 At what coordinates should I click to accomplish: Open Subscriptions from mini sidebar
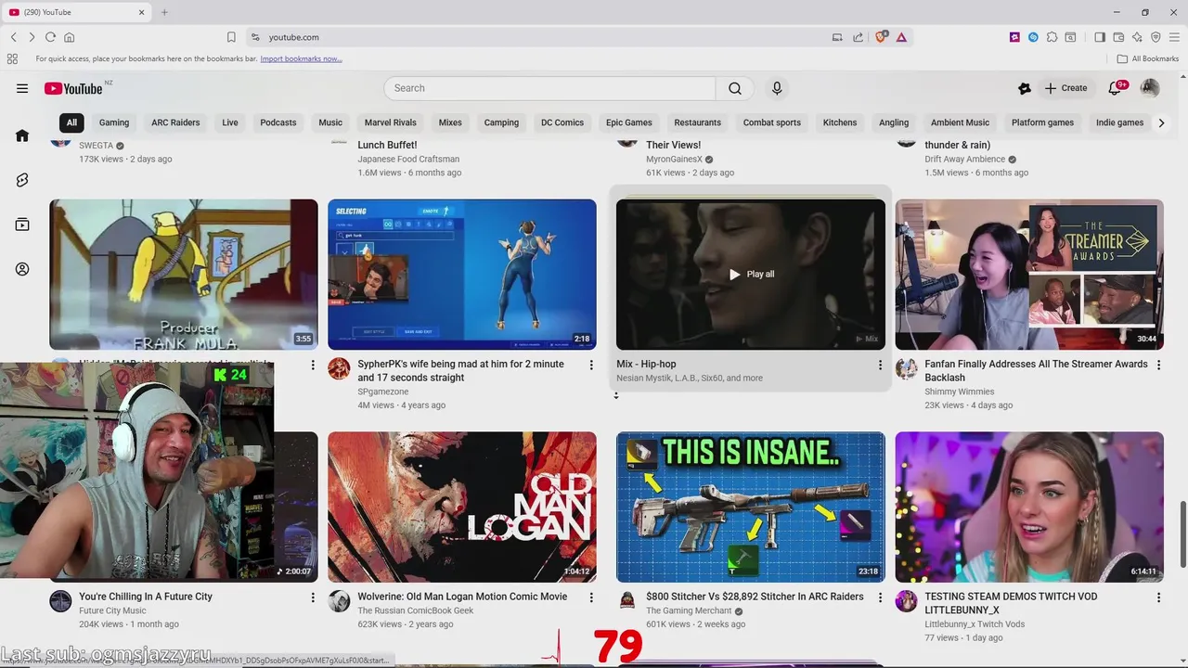pos(22,225)
